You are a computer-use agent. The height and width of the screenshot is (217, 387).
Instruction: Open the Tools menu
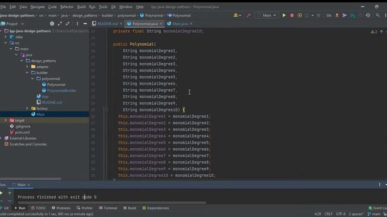(x=103, y=7)
